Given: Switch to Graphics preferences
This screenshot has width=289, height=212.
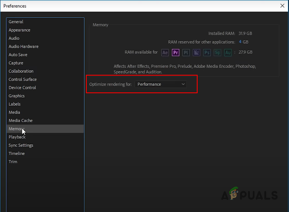Looking at the screenshot, I should (16, 96).
